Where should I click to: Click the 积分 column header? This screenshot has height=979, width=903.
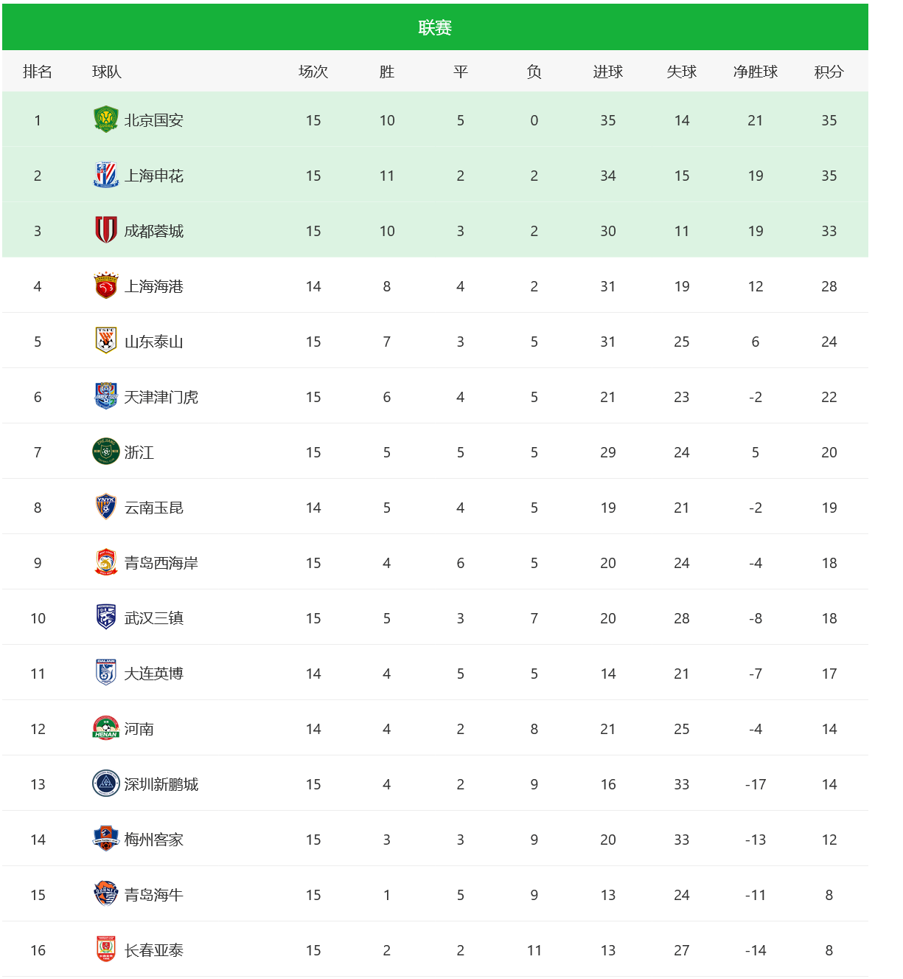click(x=829, y=72)
